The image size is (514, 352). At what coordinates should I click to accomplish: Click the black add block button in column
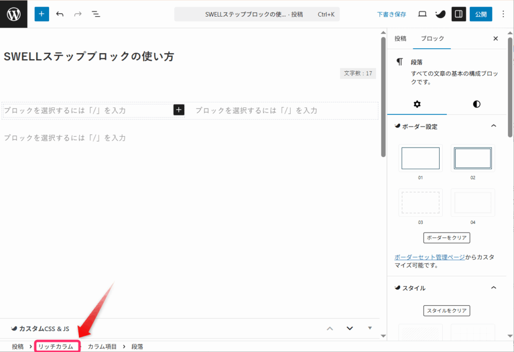pyautogui.click(x=179, y=110)
